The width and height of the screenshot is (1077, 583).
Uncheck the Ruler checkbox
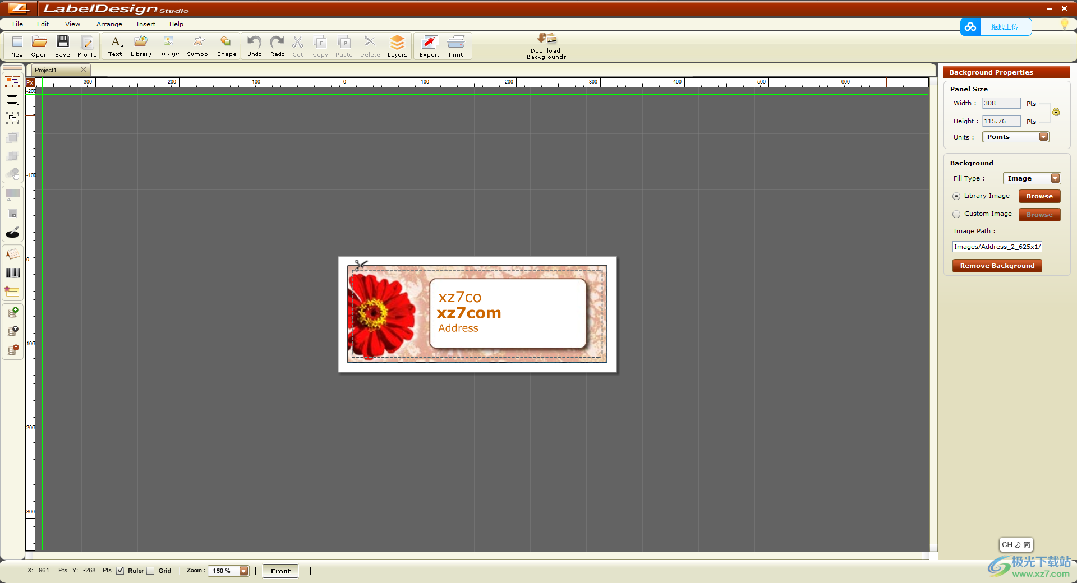click(x=119, y=571)
